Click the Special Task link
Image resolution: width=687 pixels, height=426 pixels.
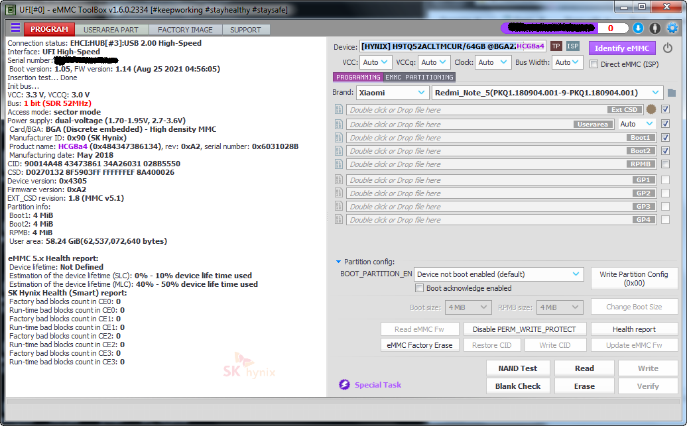(378, 384)
